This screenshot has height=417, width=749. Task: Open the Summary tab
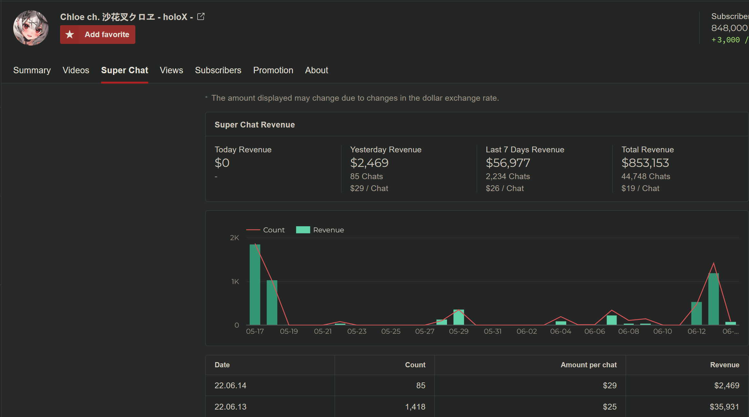pyautogui.click(x=32, y=70)
